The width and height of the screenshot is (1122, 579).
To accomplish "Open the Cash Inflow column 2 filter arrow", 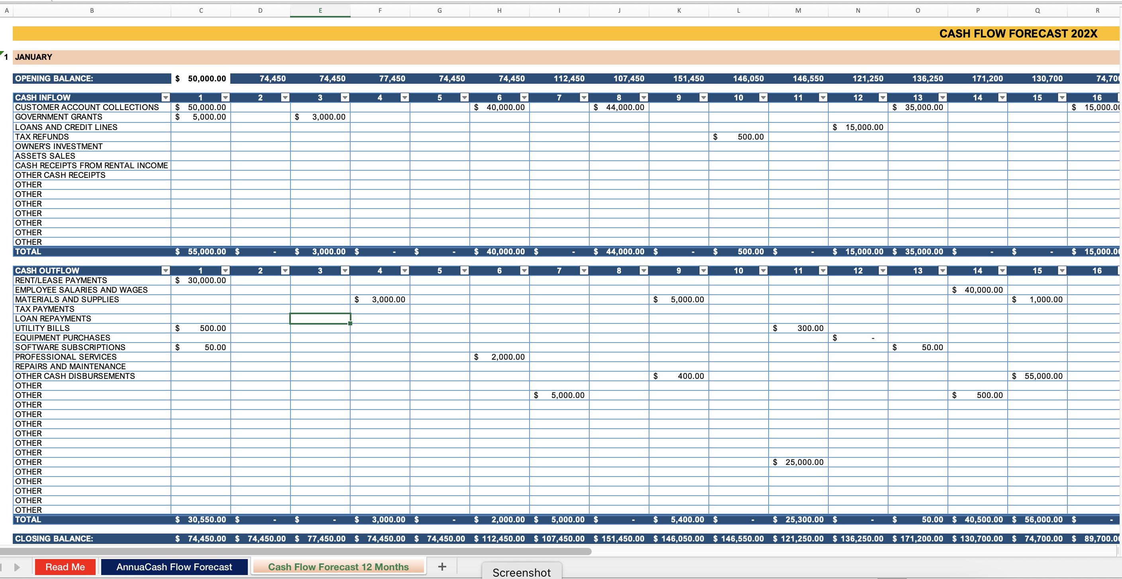I will pyautogui.click(x=285, y=97).
